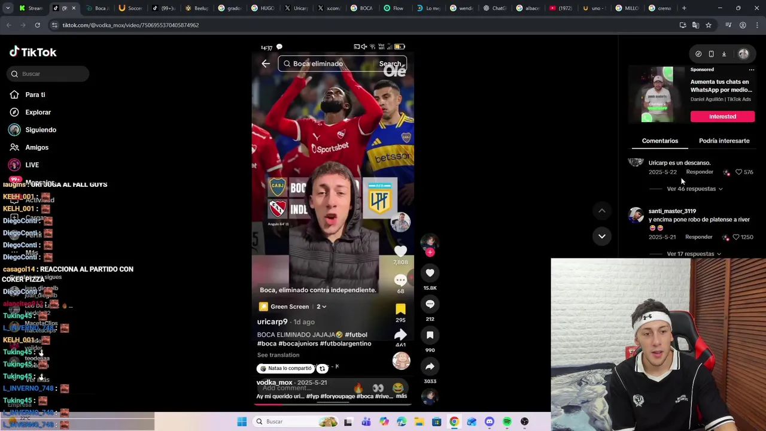
Task: Open the profile avatar at top right
Action: [743, 54]
